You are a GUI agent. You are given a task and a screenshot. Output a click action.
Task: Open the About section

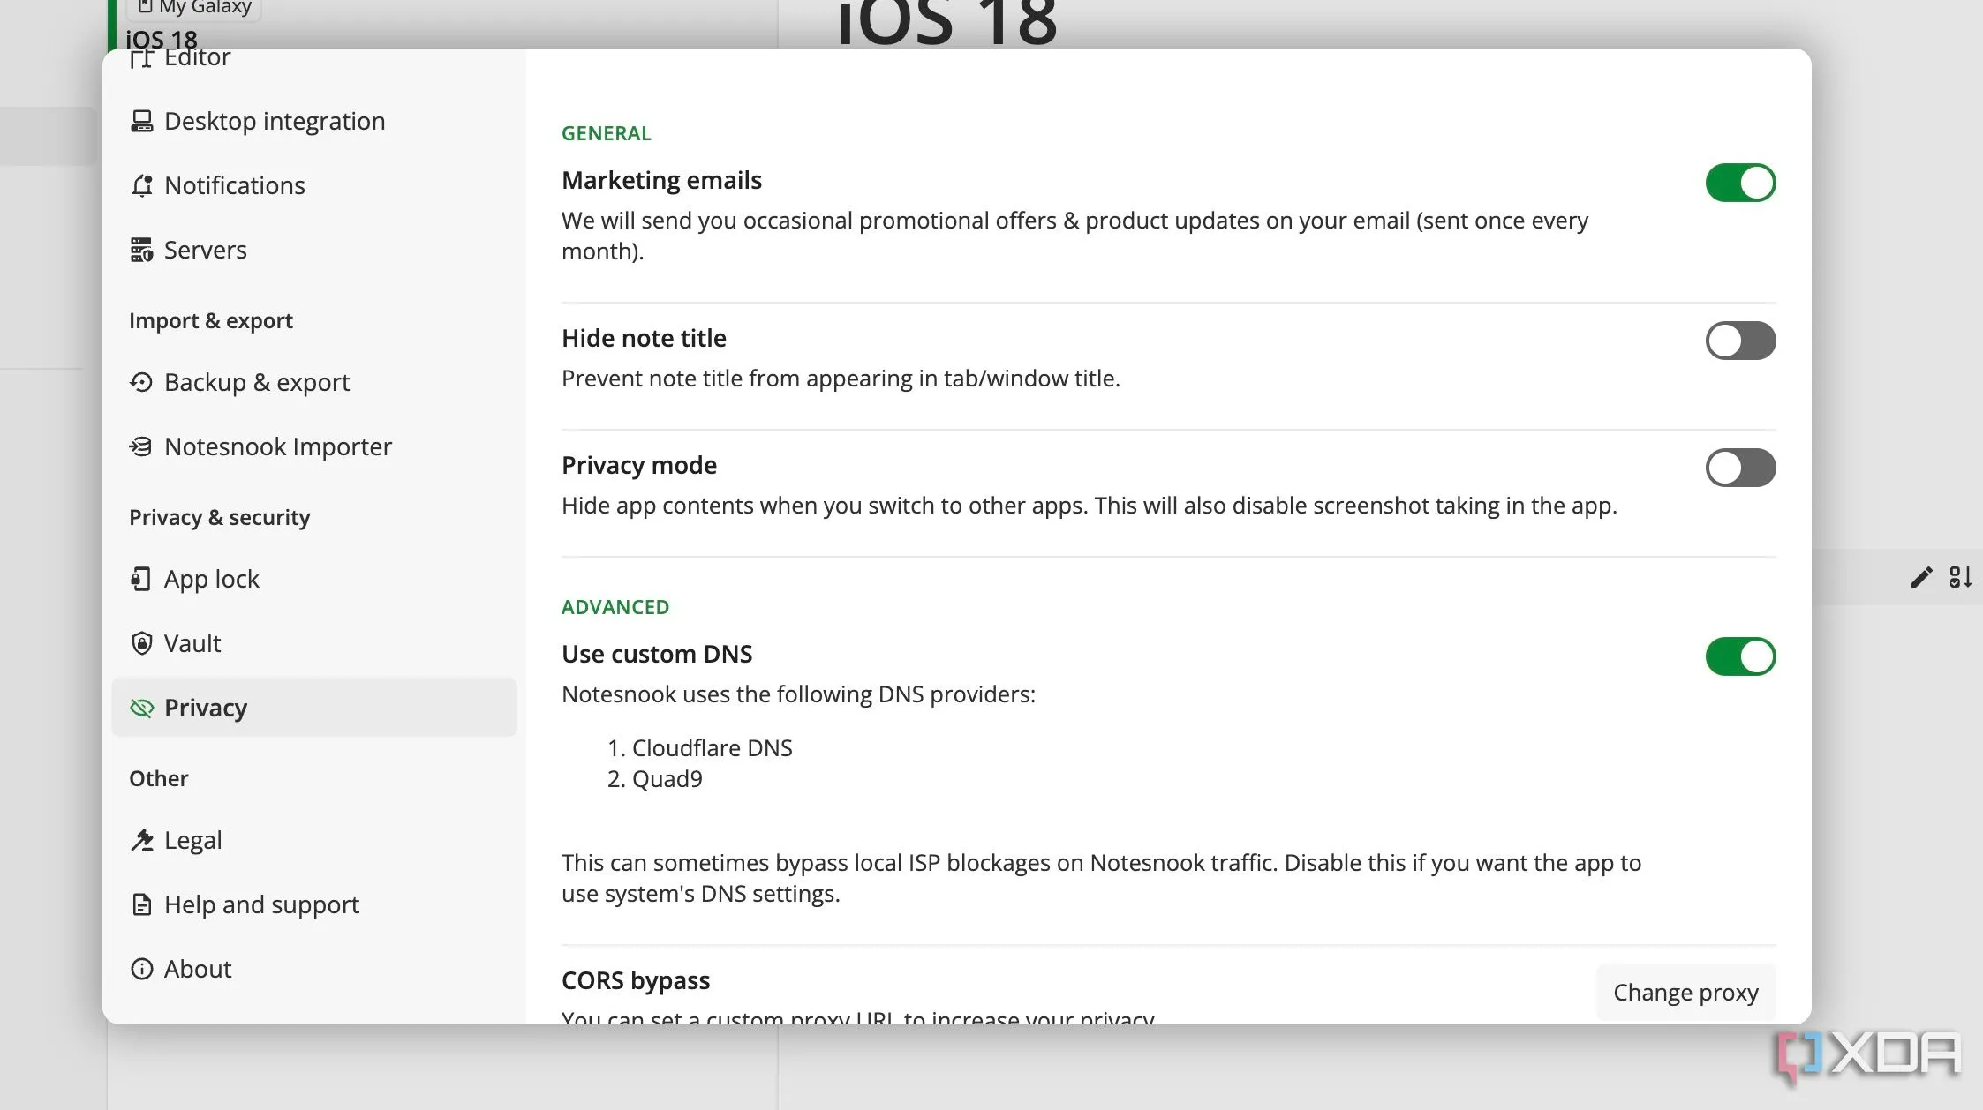coord(314,969)
